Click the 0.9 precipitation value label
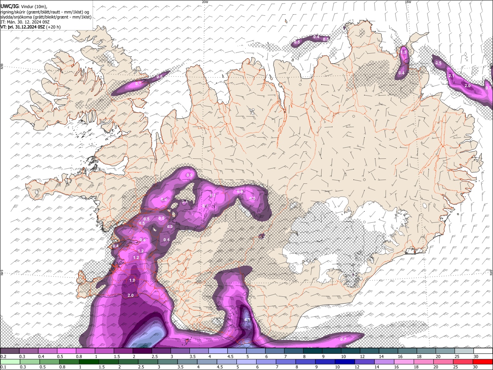Image resolution: width=493 pixels, height=370 pixels. coord(189,175)
